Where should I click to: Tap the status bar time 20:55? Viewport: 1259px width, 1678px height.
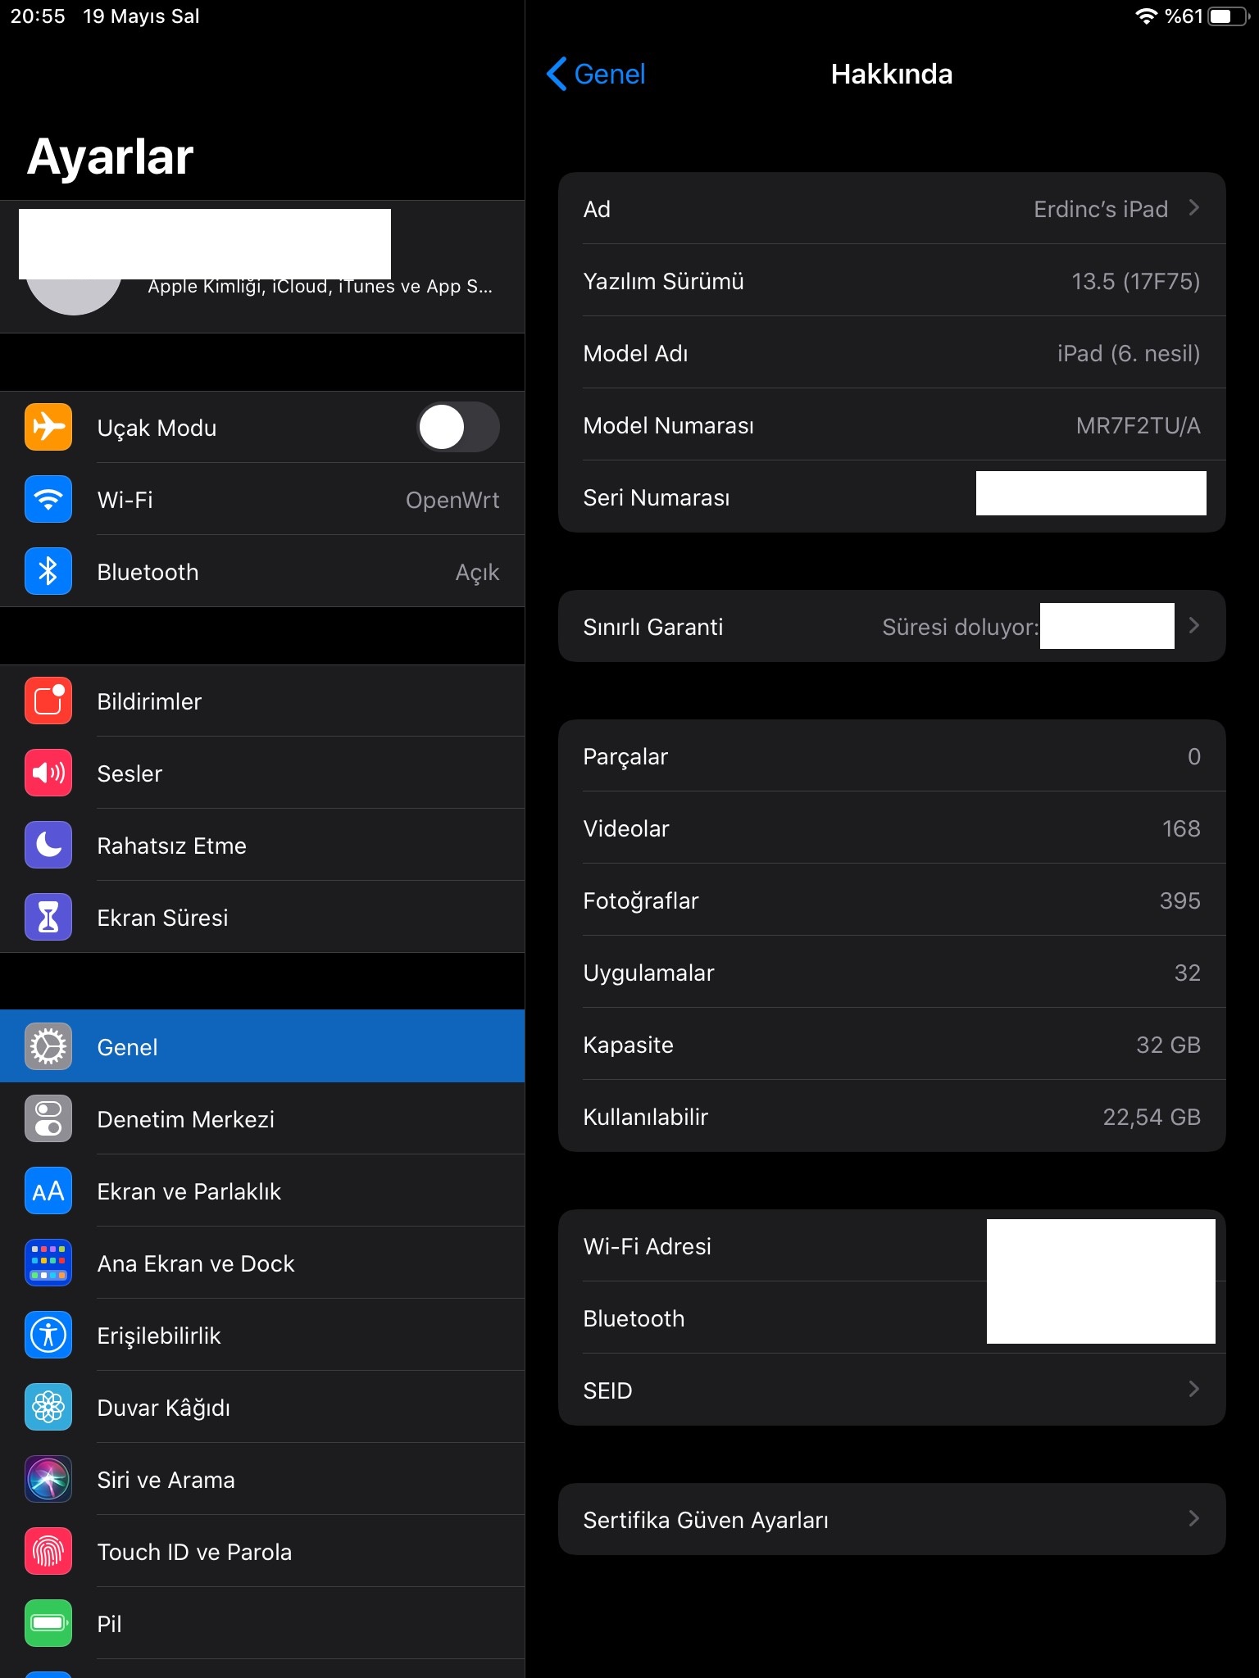(x=38, y=16)
